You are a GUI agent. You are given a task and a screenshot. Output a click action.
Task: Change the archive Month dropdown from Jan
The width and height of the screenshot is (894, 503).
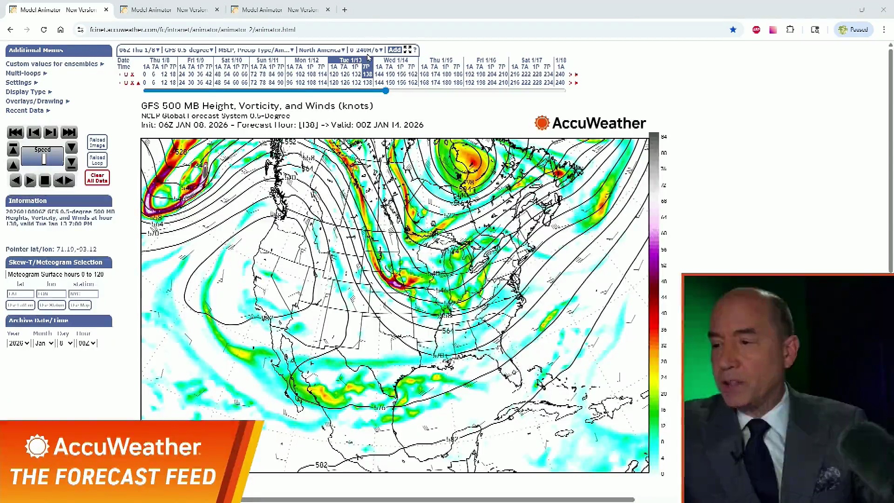point(43,343)
